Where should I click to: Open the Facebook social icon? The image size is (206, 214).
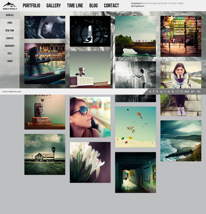coord(154,92)
